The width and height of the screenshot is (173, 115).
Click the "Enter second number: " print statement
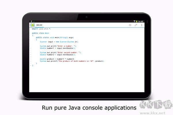tap(61, 52)
